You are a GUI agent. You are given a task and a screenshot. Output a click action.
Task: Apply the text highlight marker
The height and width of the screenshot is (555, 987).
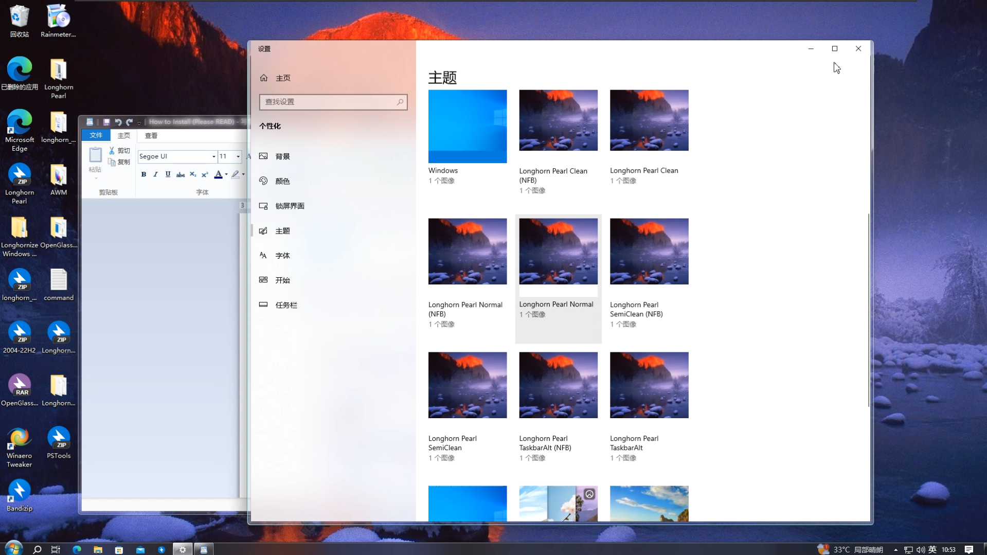tap(235, 174)
